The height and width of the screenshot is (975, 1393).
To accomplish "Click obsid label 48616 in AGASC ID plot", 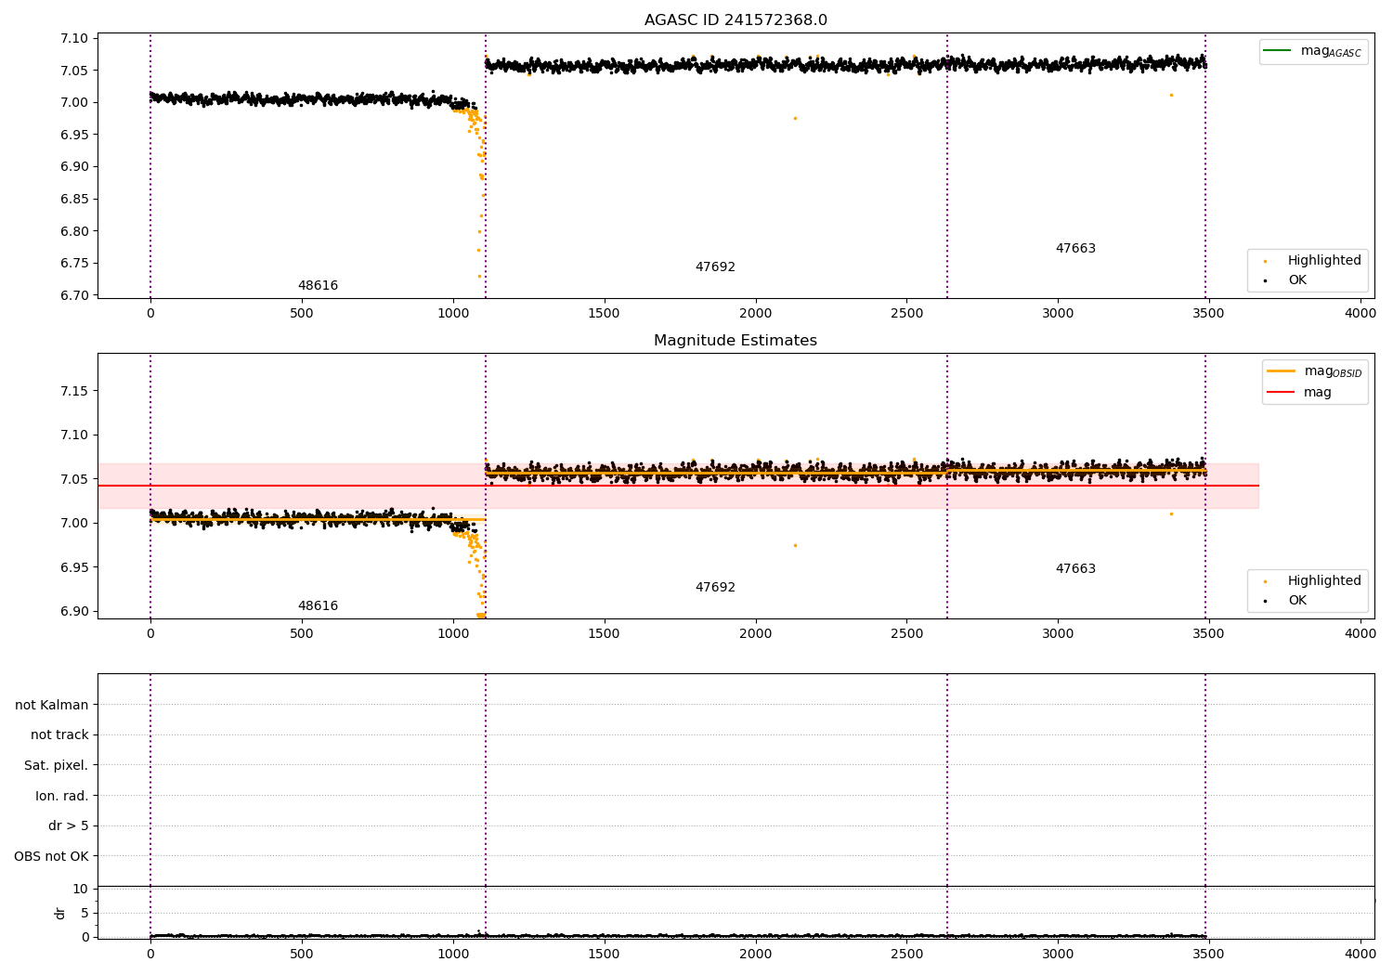I will click(318, 285).
